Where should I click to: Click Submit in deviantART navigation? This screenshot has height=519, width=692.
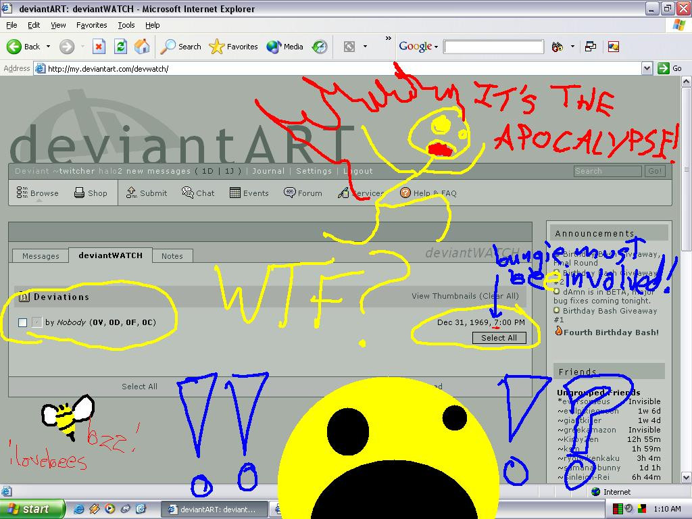[x=147, y=193]
